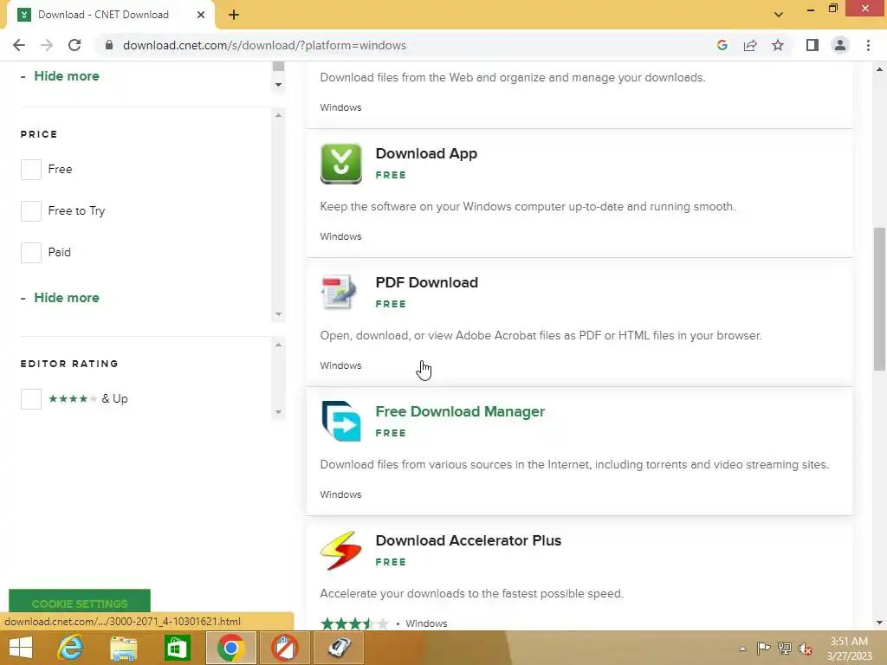Screen dimensions: 887x665
Task: Open the Chrome profile menu
Action: [x=840, y=45]
